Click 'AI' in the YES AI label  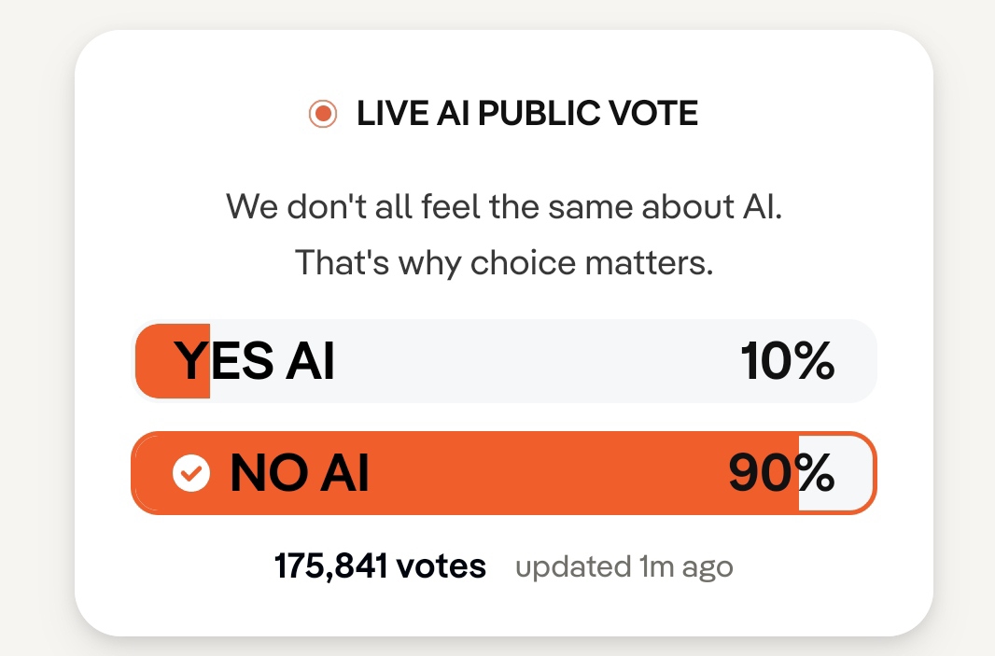click(x=309, y=361)
